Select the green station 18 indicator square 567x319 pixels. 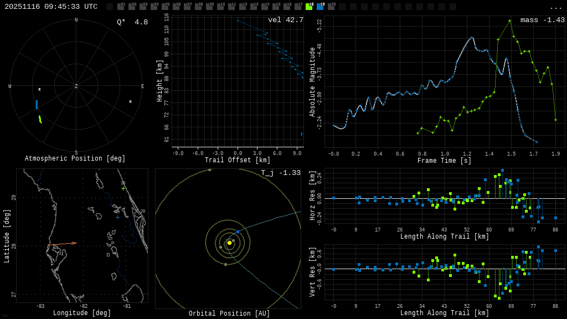pyautogui.click(x=309, y=7)
